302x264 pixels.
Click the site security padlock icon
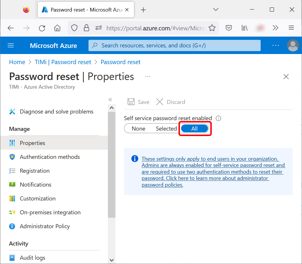(x=86, y=28)
